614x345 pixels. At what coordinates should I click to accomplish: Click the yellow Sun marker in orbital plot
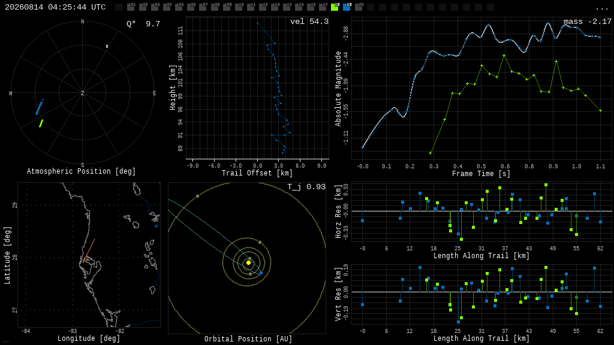(x=248, y=262)
